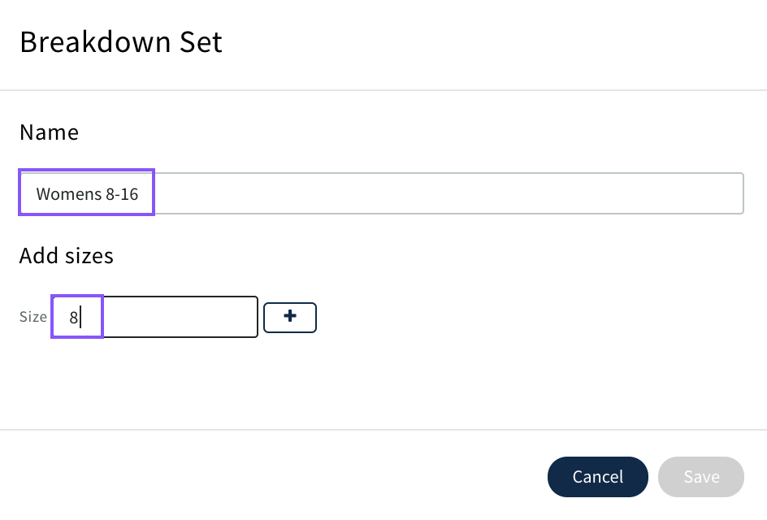Click the 'Name' field label
Viewport: 767px width, 520px height.
point(49,132)
